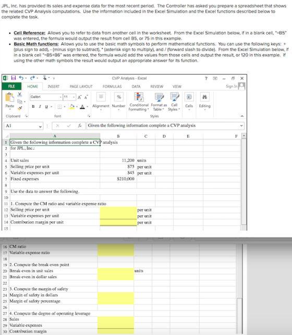Click the Paste clipboard icon
The width and height of the screenshot is (292, 335).
pos(9,97)
